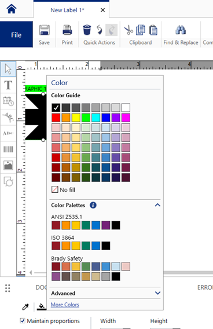213x329 pixels.
Task: Click the Print icon
Action: pos(67,30)
